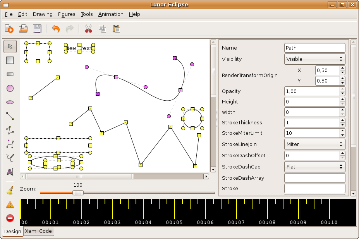This screenshot has width=359, height=239.
Task: Click the canvas vertical scrollbar thumb
Action: pos(213,71)
